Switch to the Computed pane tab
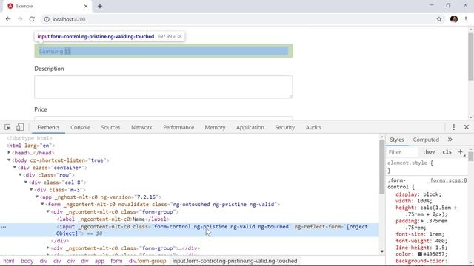474x266 pixels. (x=426, y=140)
